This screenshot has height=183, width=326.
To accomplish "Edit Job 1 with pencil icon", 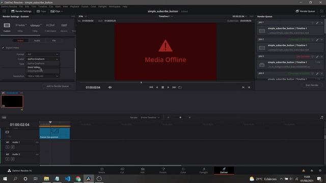I will (317, 22).
